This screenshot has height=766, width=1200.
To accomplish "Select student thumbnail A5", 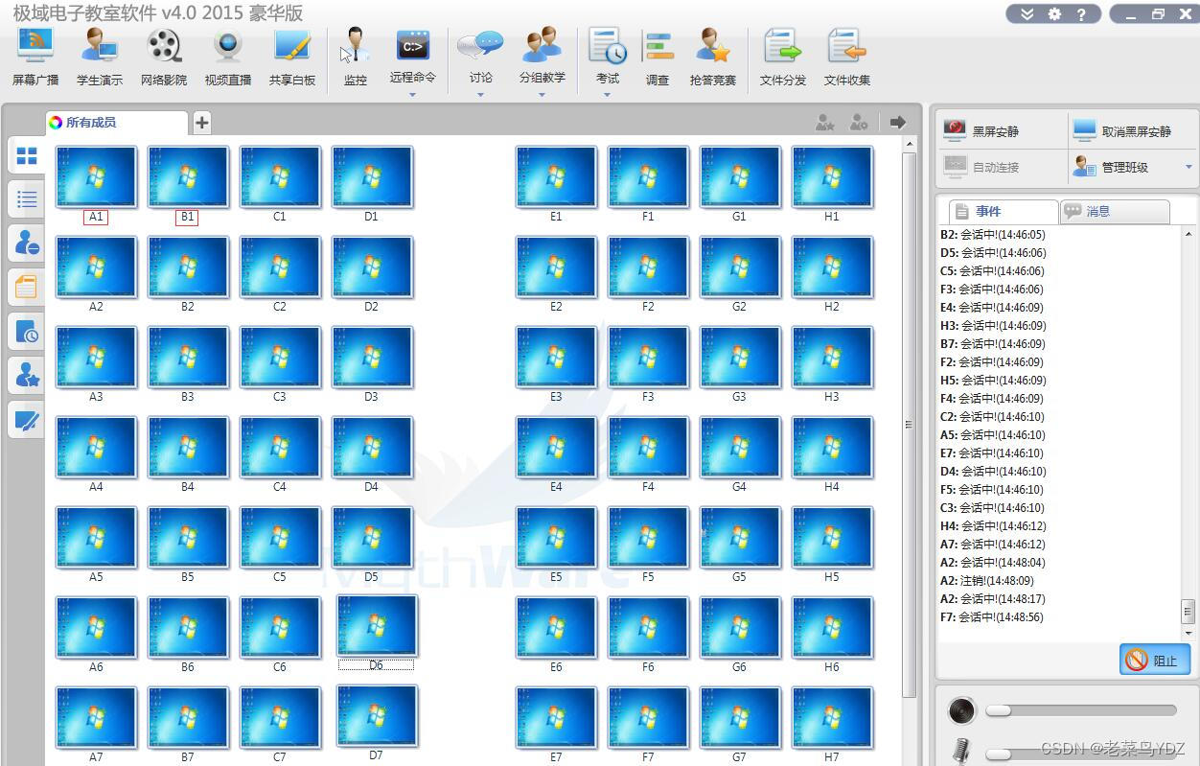I will coord(96,537).
